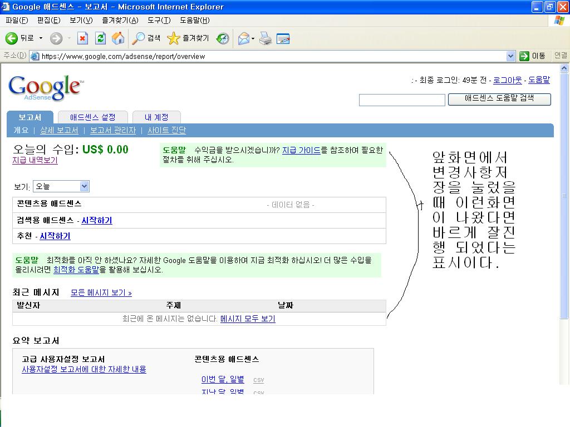Click the Go (이동) green arrow button
Viewport: 570px width, 427px height.
[x=533, y=56]
